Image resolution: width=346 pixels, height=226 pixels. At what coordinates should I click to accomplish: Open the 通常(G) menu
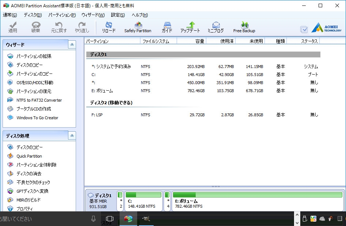[10, 15]
